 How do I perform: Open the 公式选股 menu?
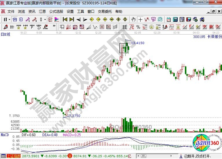click(56, 12)
